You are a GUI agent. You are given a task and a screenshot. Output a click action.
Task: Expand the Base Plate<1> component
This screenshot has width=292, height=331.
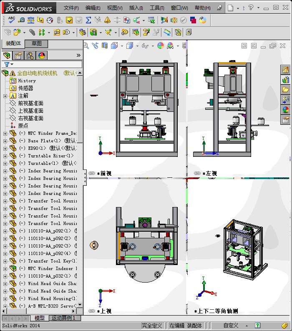coord(5,141)
